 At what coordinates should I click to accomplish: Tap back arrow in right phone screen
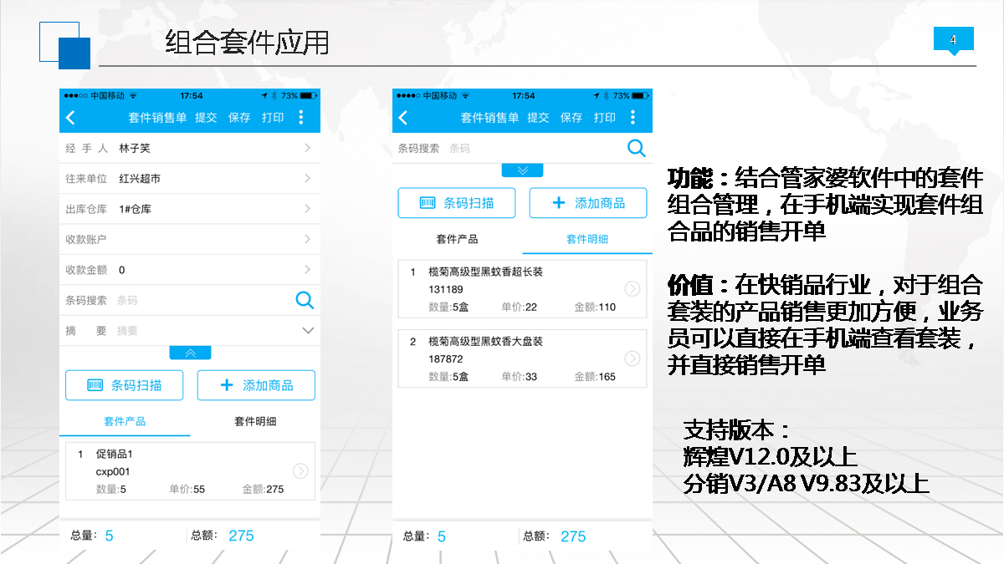pyautogui.click(x=402, y=118)
